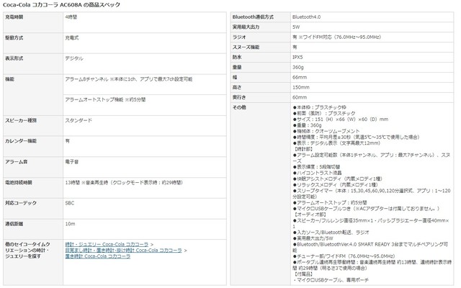The width and height of the screenshot is (461, 288).
Task: Click the ●ハイコントラスト液晶 line
Action: point(317,173)
